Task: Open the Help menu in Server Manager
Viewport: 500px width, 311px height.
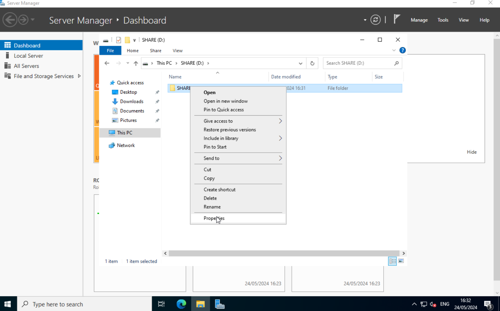Action: [484, 20]
